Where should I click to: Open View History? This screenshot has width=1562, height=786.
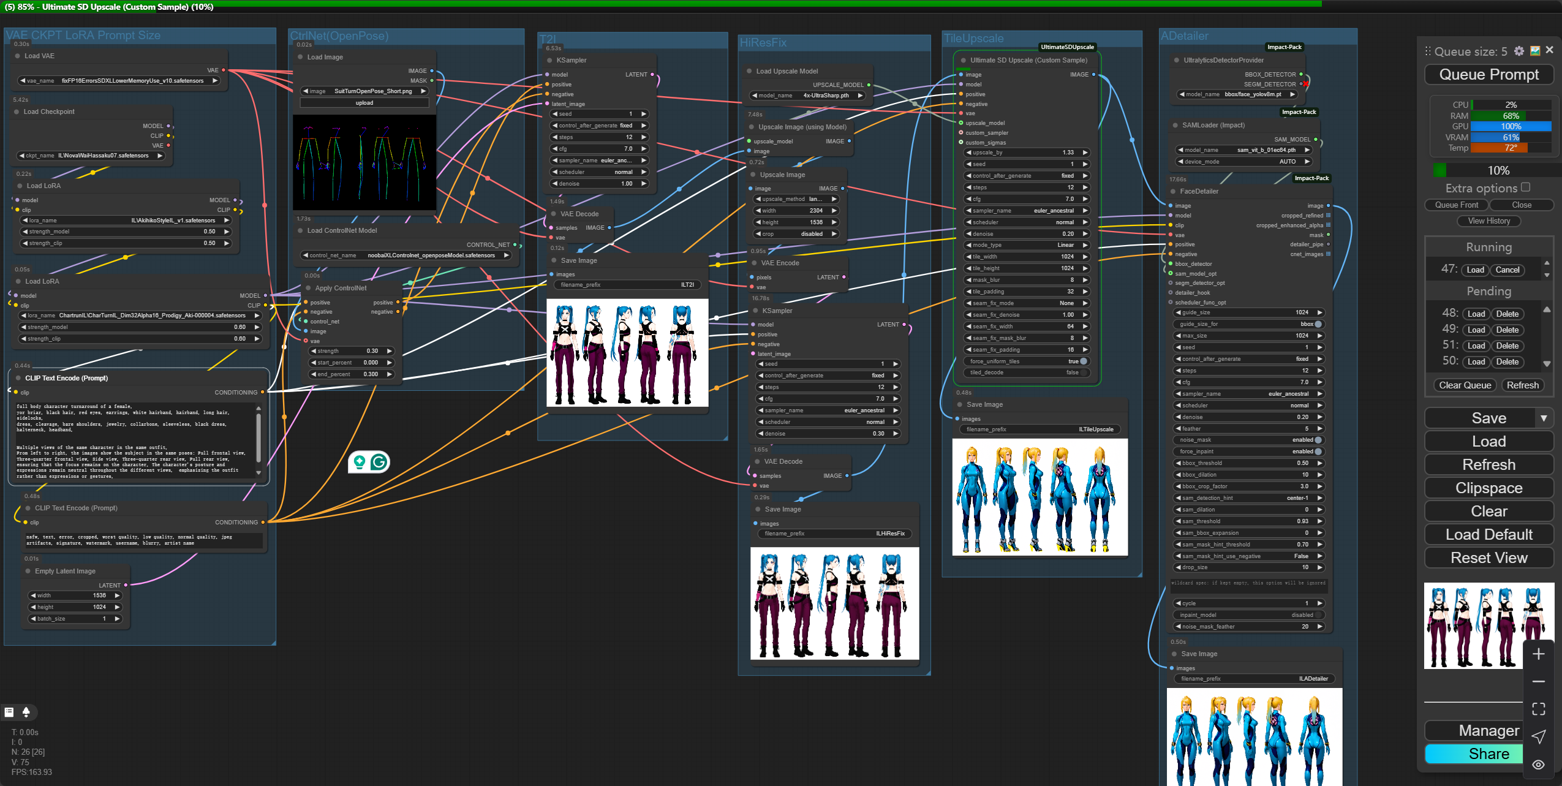1488,221
